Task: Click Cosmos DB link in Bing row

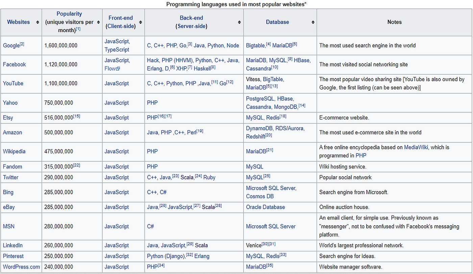Action: (x=260, y=196)
